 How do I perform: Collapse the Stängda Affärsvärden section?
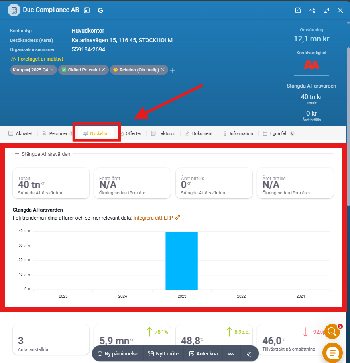tap(17, 154)
